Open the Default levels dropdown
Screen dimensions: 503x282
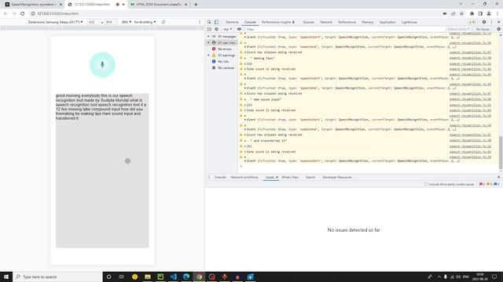coord(458,29)
